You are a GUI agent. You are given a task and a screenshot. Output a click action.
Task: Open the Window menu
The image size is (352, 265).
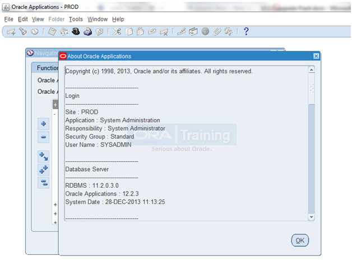[x=98, y=19]
